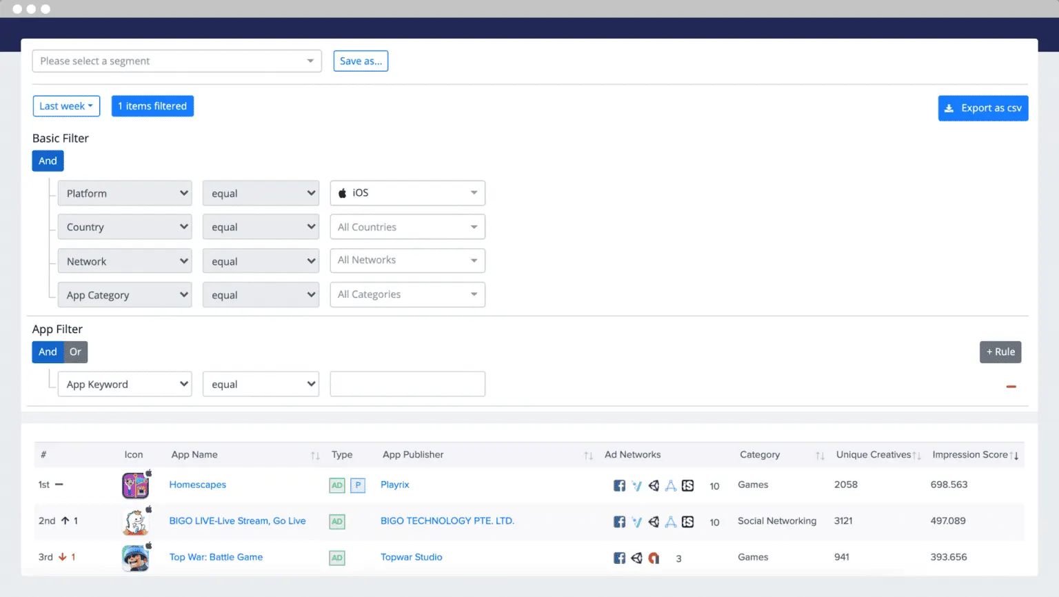The height and width of the screenshot is (597, 1059).
Task: Open the BIGO LIVE-Live Stream, Go Live link
Action: [238, 520]
